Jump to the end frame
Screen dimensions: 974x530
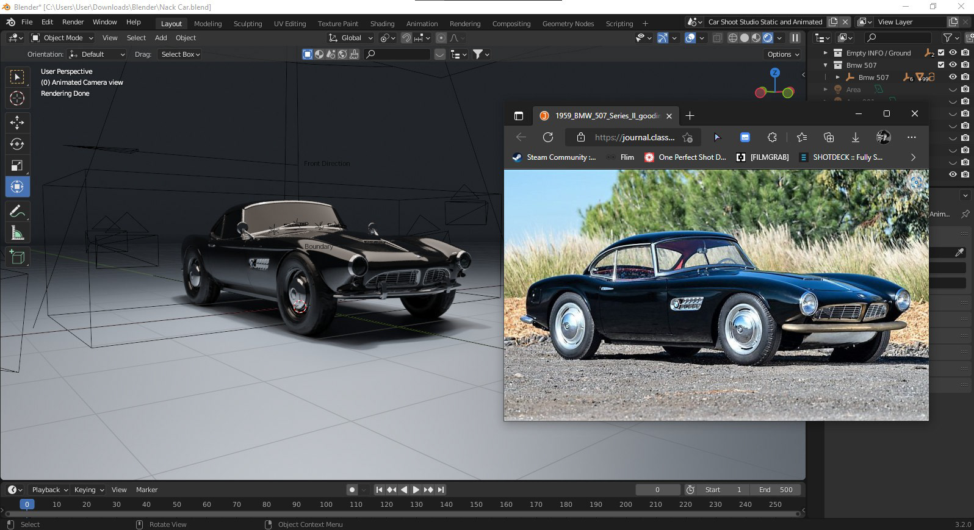(441, 490)
